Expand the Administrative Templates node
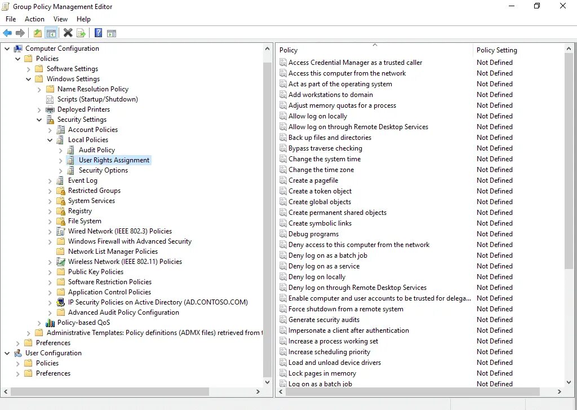Image resolution: width=577 pixels, height=410 pixels. point(28,333)
